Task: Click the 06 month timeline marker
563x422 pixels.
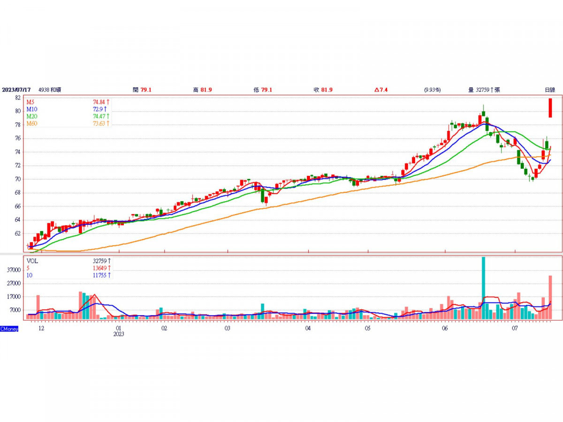Action: [445, 328]
